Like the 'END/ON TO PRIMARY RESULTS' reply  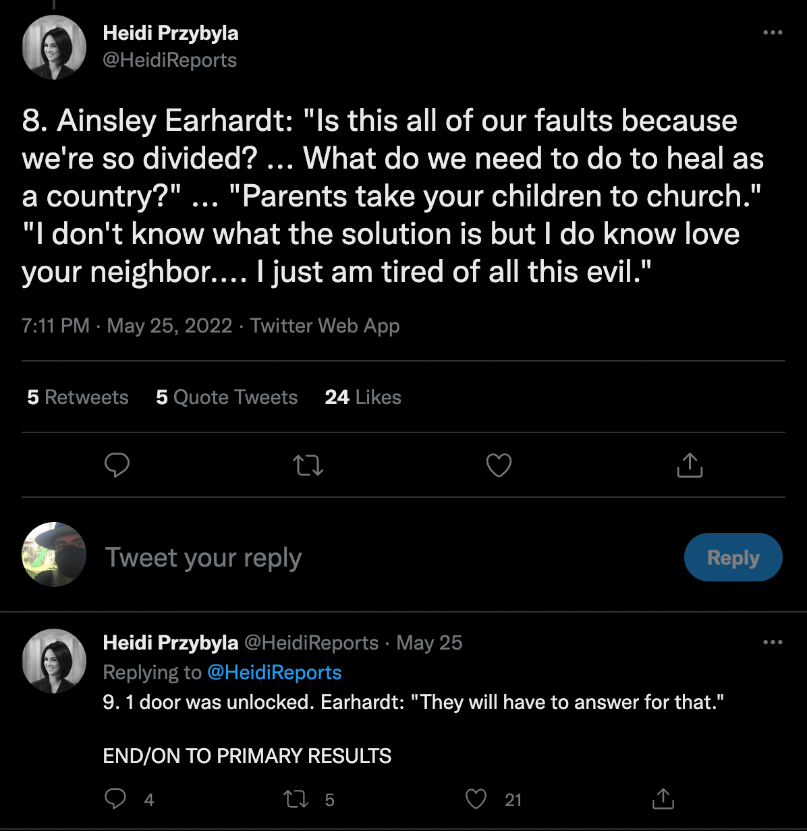coord(476,799)
